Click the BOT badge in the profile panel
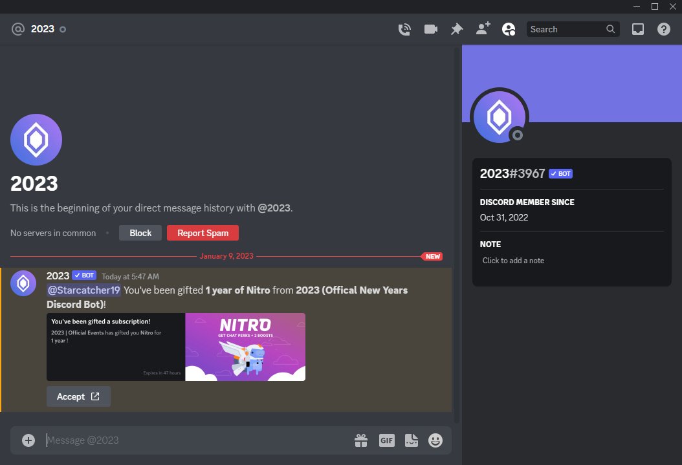The height and width of the screenshot is (465, 682). pyautogui.click(x=560, y=173)
